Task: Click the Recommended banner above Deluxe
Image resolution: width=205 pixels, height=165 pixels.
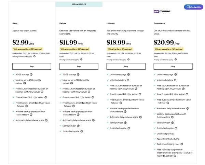Action: [x=79, y=4]
